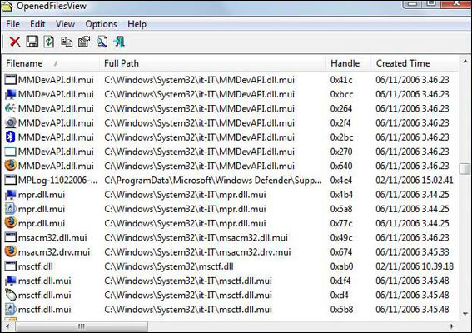Click the monitor icon in handle 0x1f4 row

(x=11, y=281)
